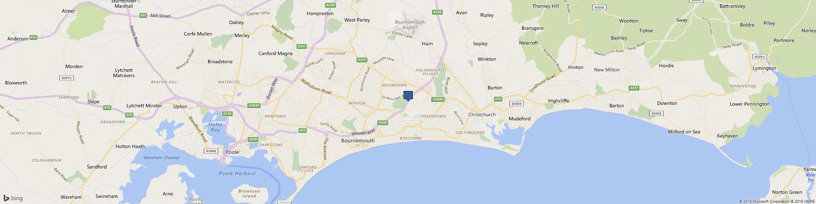Click the Christchurch label on map
This screenshot has width=816, height=204.
[x=482, y=115]
